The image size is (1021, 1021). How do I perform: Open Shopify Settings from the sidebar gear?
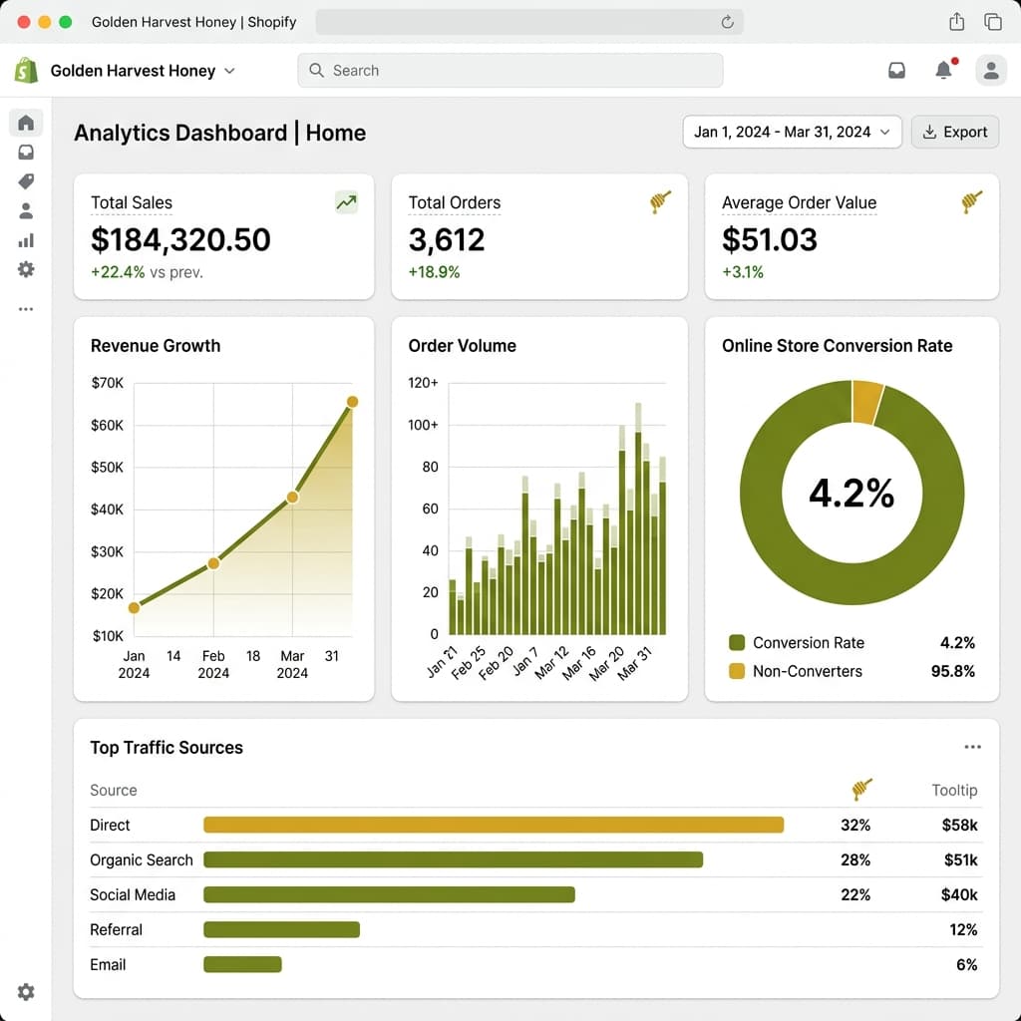click(25, 269)
